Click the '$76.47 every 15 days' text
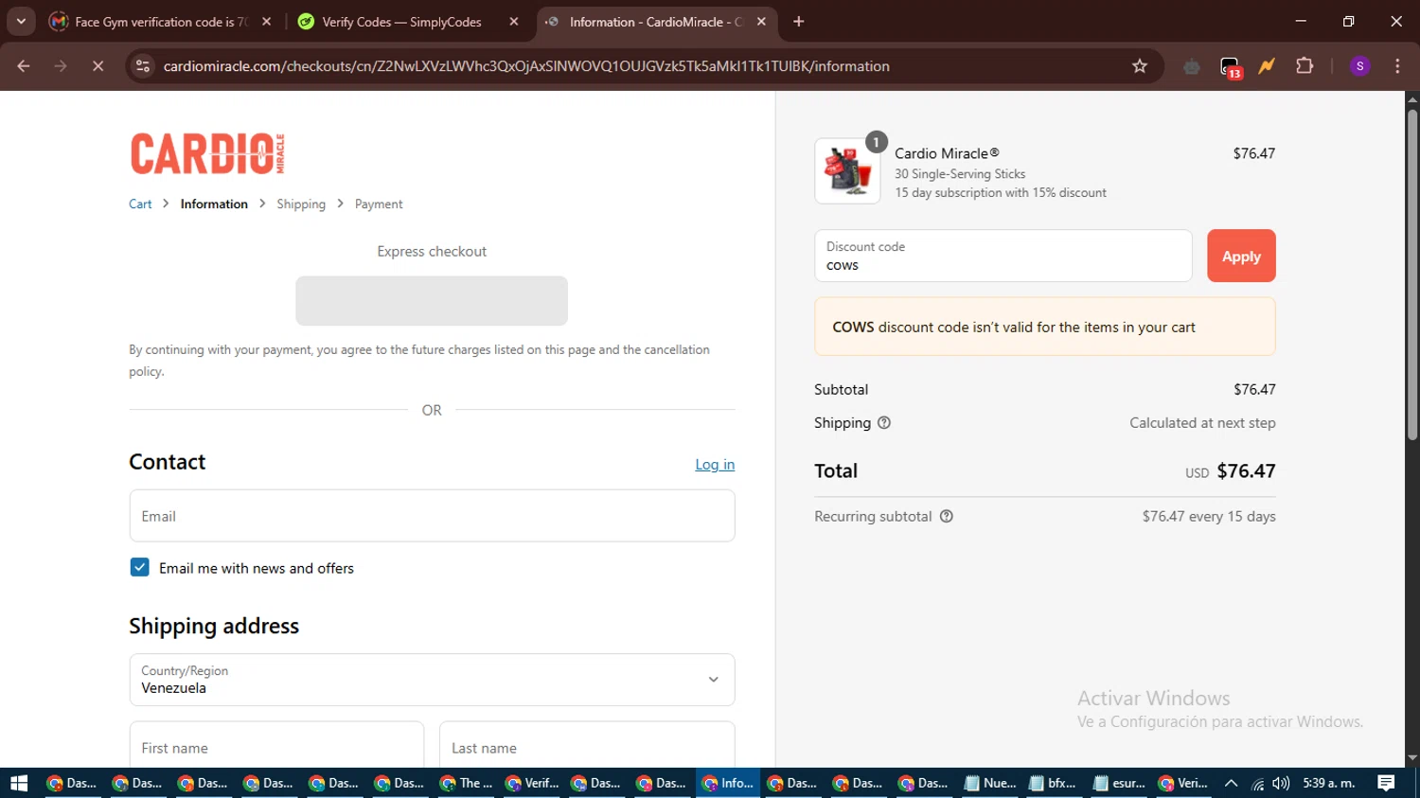The width and height of the screenshot is (1420, 798). (1209, 516)
